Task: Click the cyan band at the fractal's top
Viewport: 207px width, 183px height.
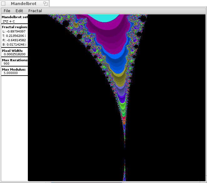Action: click(108, 17)
